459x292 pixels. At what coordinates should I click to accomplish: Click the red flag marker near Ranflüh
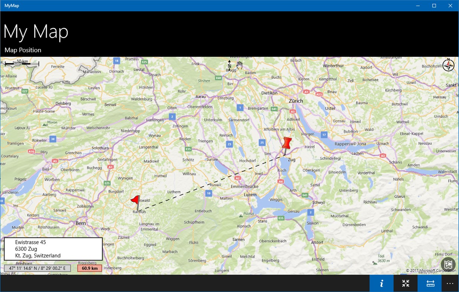tap(135, 200)
